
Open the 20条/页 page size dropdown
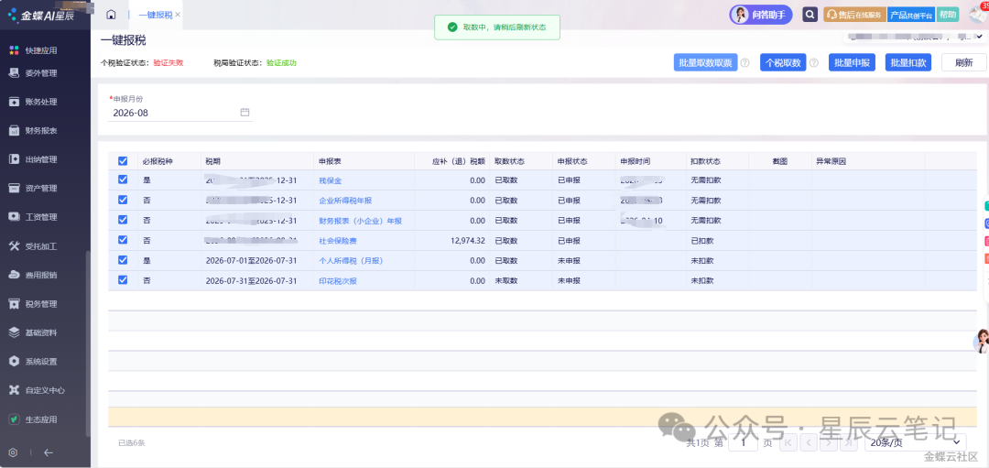(x=915, y=442)
